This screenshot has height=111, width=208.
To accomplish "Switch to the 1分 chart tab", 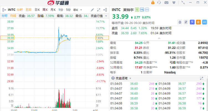I will 61,10.
